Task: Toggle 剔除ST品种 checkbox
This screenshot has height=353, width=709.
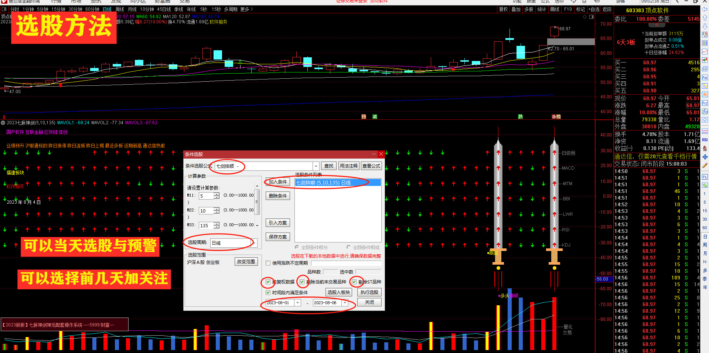Action: [354, 282]
